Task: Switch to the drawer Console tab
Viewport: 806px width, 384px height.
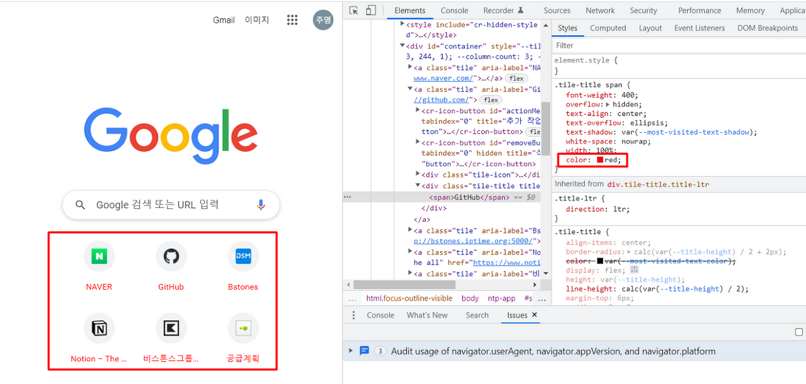Action: pos(380,315)
